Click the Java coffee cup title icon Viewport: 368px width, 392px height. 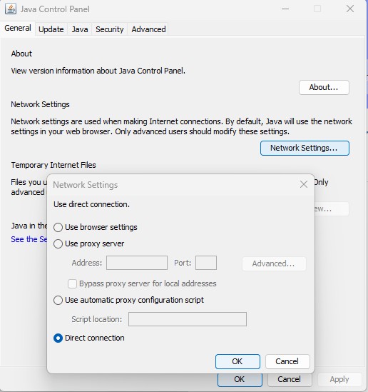(11, 9)
